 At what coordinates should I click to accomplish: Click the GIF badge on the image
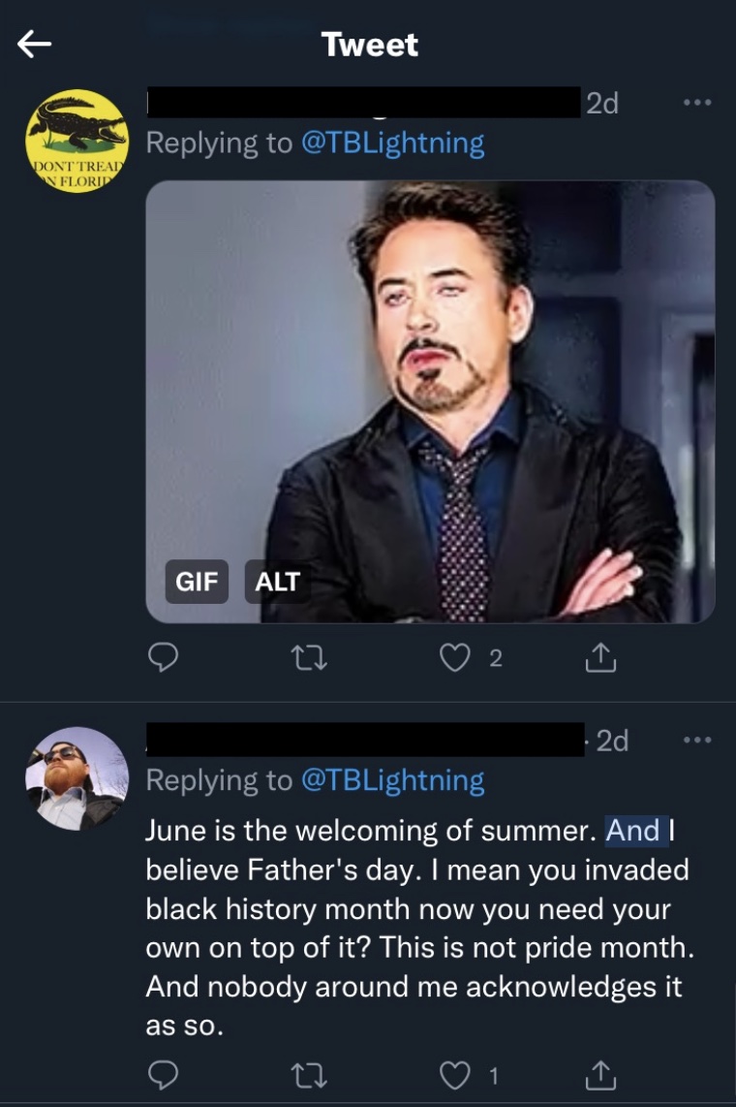[197, 582]
